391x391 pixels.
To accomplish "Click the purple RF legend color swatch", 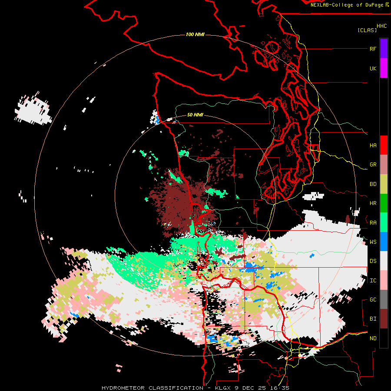I will pos(384,49).
